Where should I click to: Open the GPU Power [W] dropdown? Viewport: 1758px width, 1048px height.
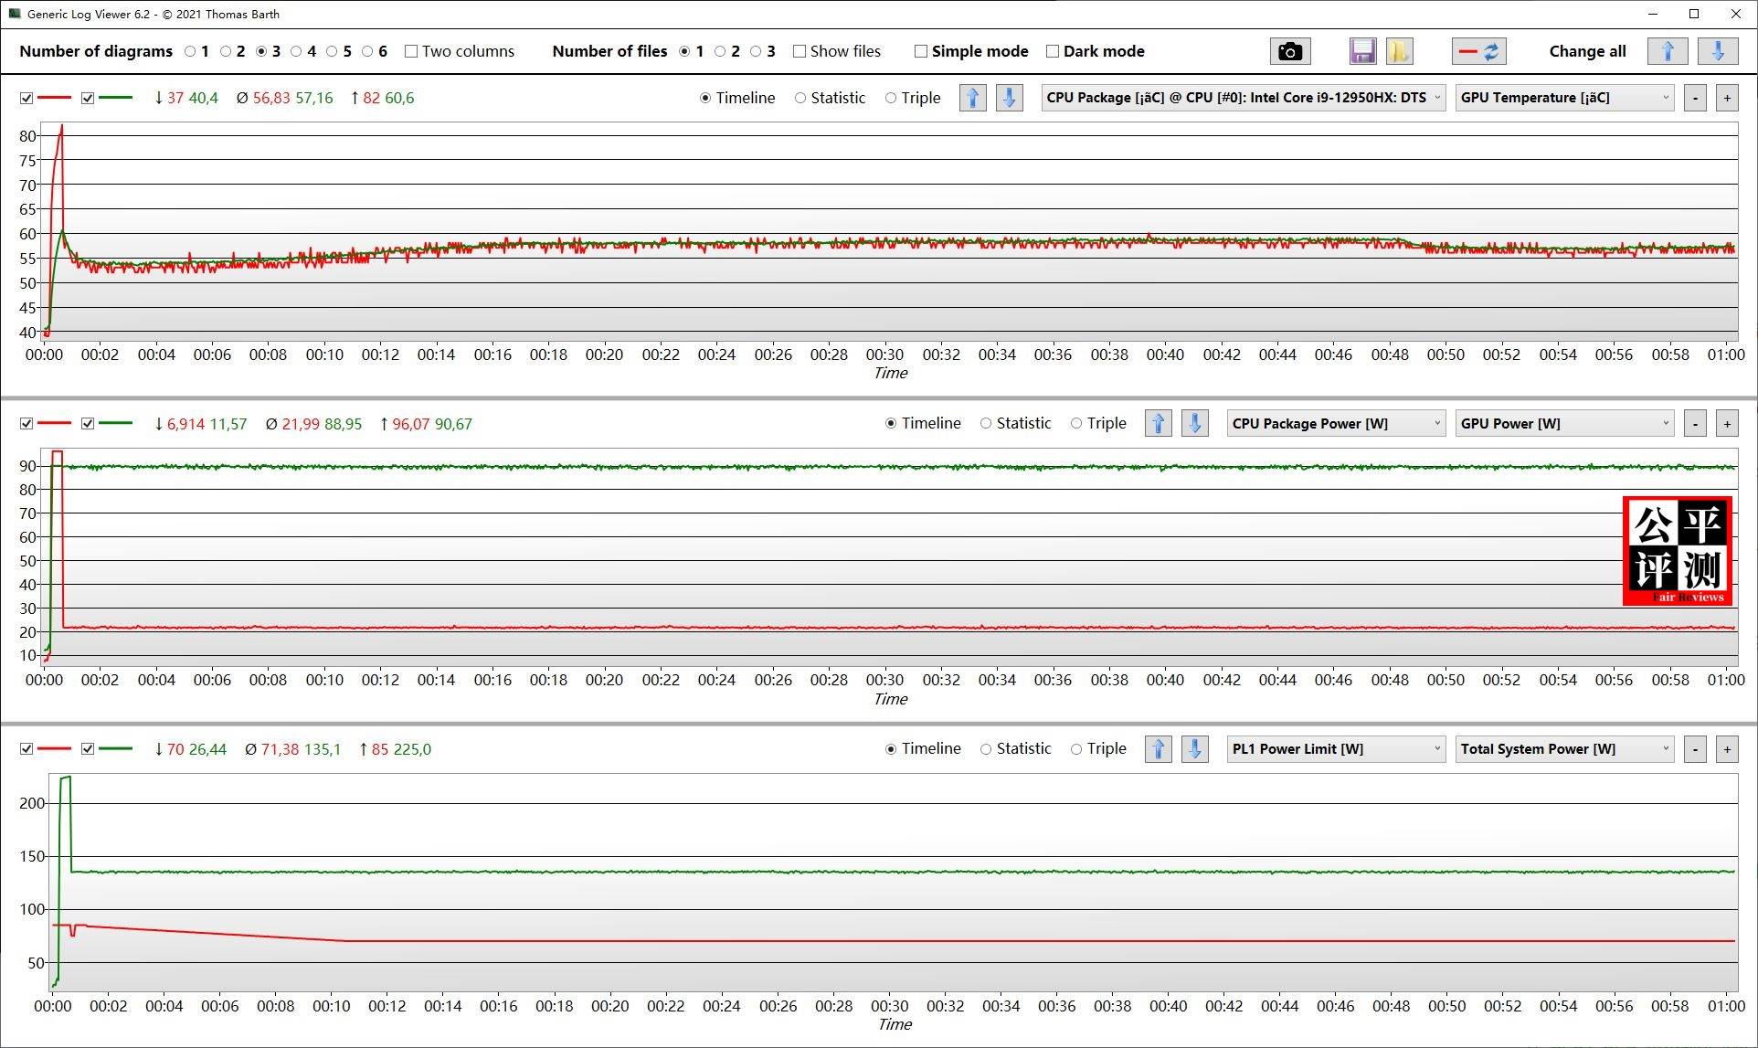pos(1563,423)
